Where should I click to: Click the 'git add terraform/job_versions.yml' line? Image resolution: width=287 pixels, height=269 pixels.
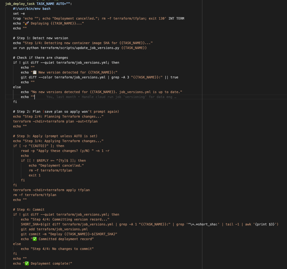[x=54, y=229]
